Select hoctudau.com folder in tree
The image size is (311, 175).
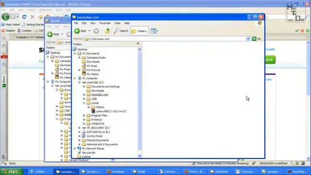click(x=100, y=95)
